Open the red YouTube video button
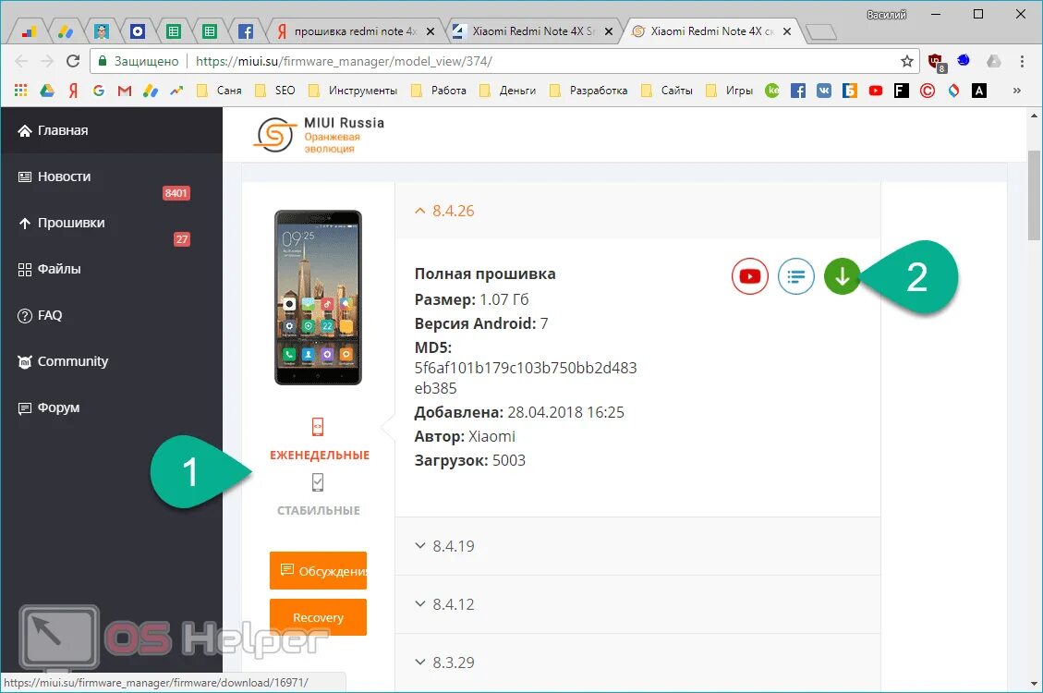This screenshot has width=1043, height=693. point(749,276)
